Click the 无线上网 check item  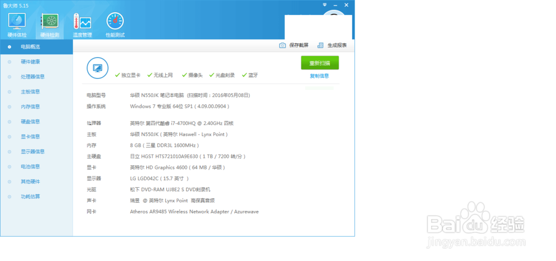(160, 75)
